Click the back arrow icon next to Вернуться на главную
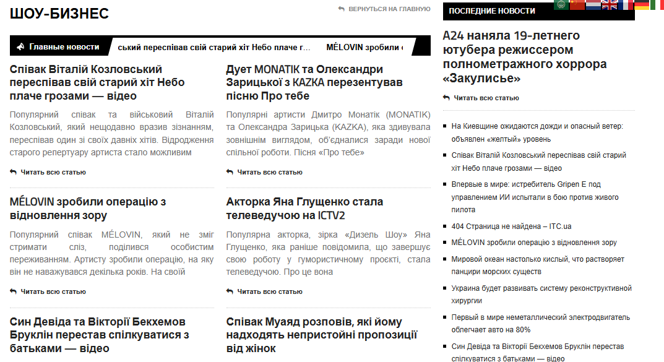The image size is (664, 362). pos(342,9)
